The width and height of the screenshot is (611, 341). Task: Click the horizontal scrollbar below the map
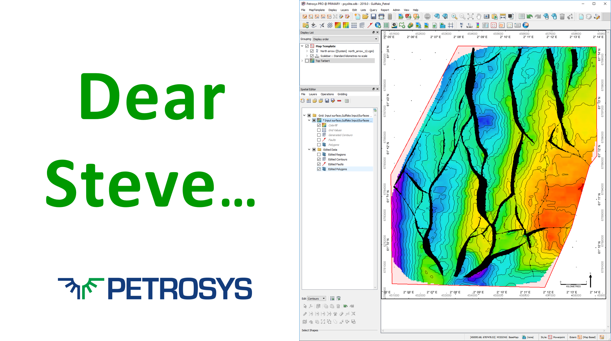[x=493, y=331]
